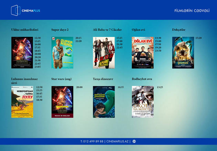The width and height of the screenshot is (217, 151).
Task: Pick 13:25 showtime for Bədheybət ovu
Action: click(160, 87)
